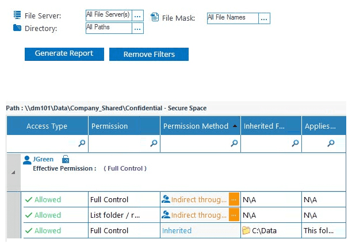
Task: Click group icon in List folder row
Action: (x=166, y=214)
